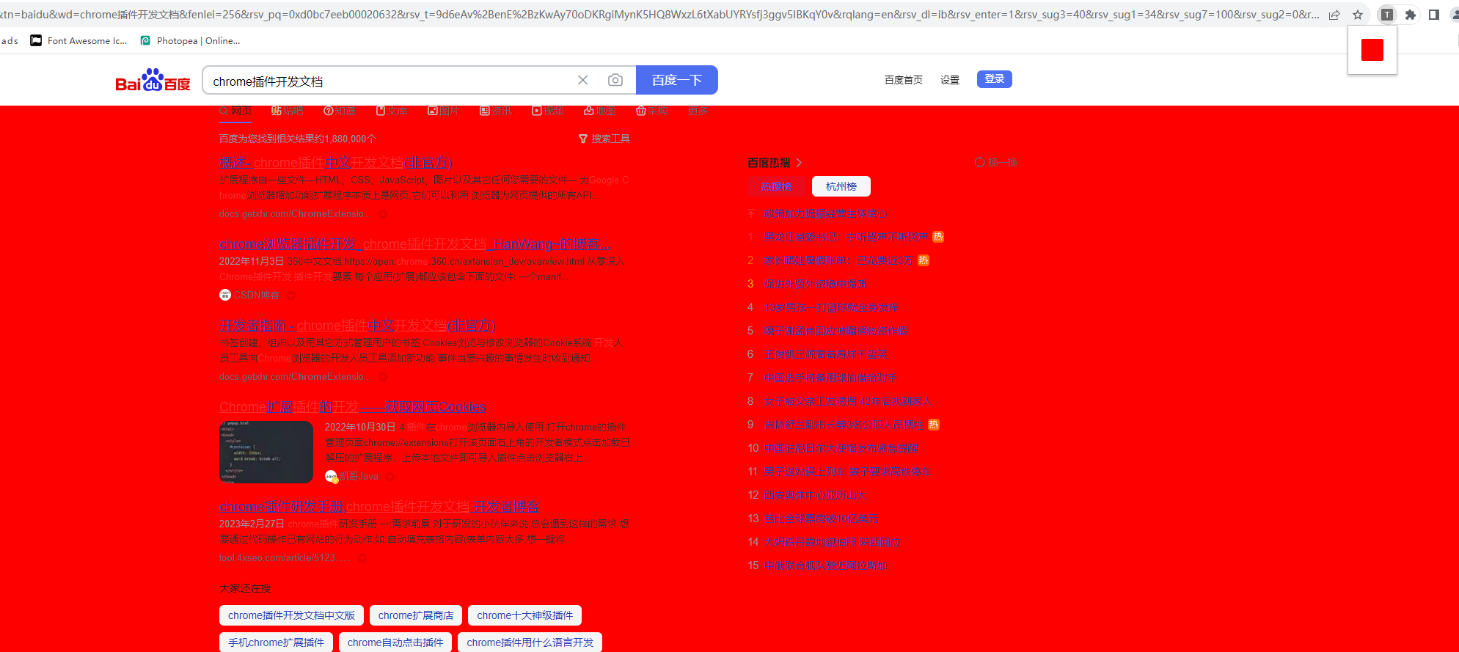Click the red color square in extension popup
The height and width of the screenshot is (652, 1459).
point(1372,50)
